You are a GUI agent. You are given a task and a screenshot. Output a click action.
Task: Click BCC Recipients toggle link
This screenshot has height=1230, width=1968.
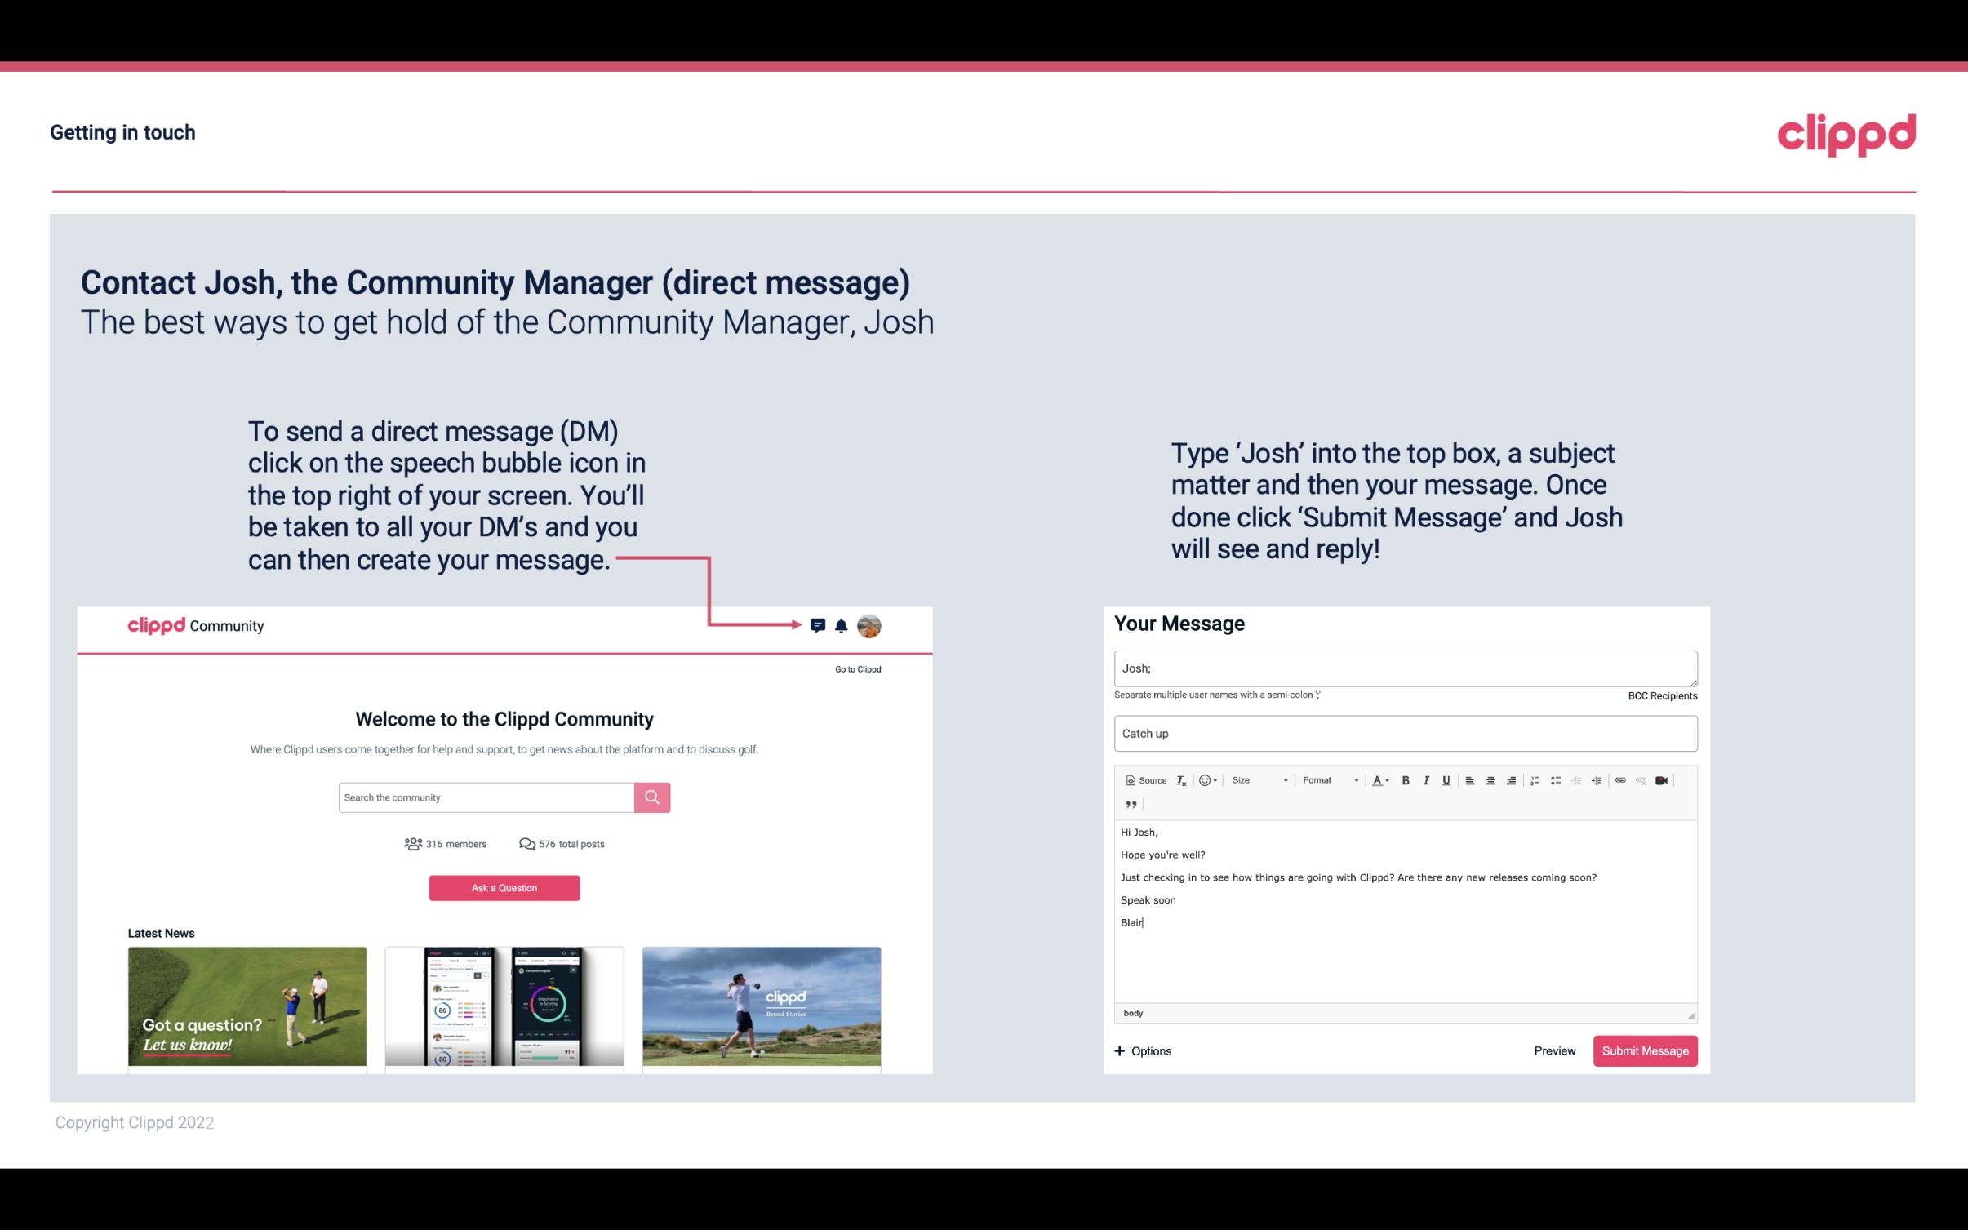tap(1662, 695)
